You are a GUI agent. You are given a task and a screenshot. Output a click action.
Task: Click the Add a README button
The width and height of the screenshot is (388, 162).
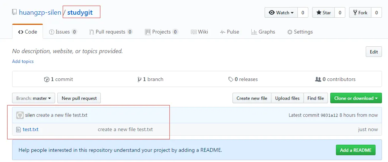[356, 150]
